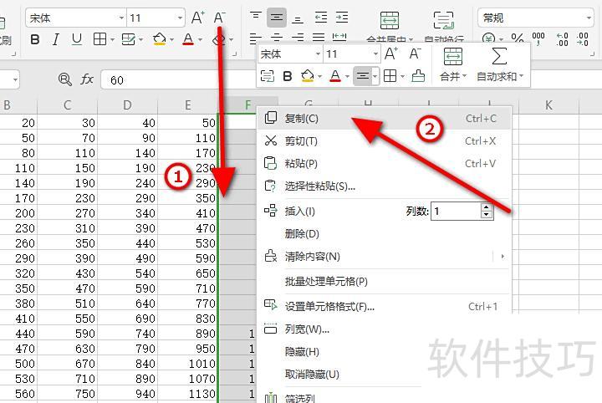This screenshot has width=602, height=403.
Task: Apply thousands separator number style
Action: (538, 38)
